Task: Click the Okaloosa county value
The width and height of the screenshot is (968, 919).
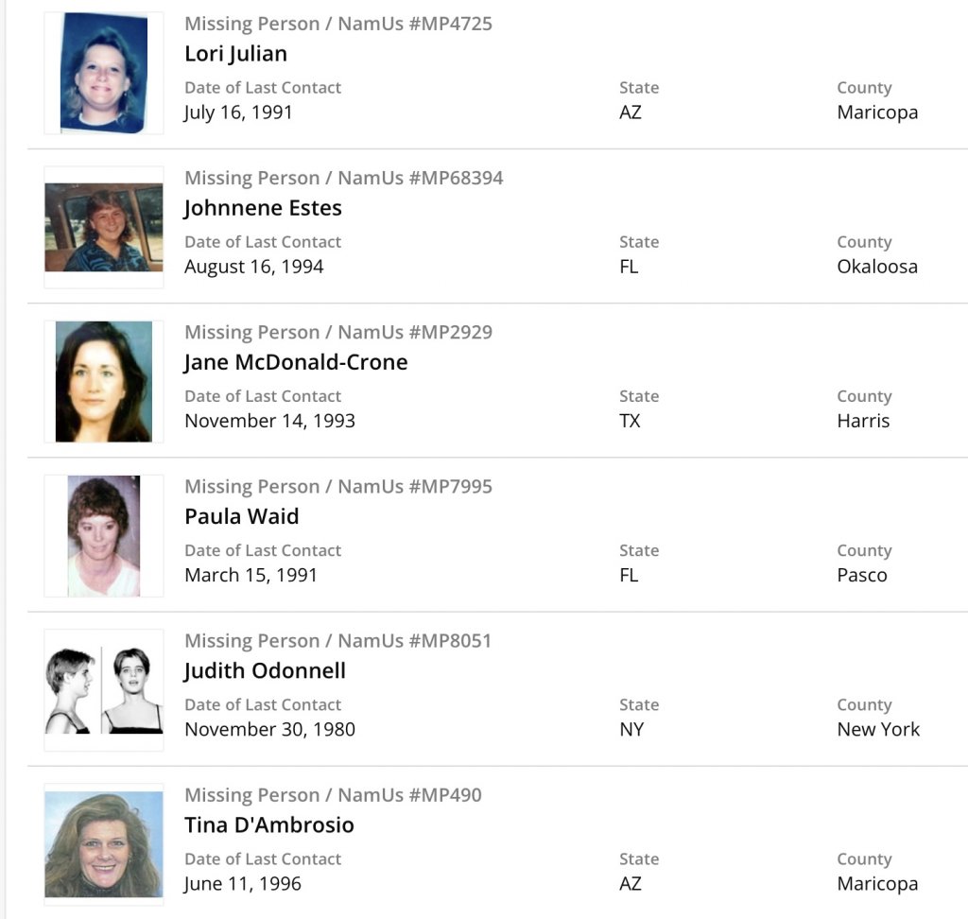Action: (x=877, y=267)
